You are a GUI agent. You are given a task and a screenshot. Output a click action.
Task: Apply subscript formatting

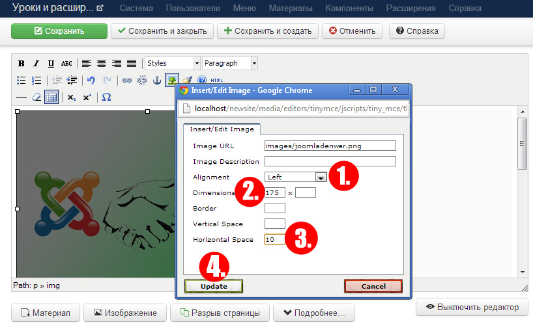72,97
